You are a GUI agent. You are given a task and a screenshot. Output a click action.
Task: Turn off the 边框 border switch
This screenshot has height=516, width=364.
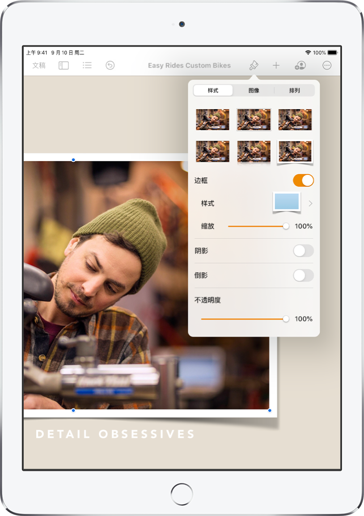[x=303, y=180]
